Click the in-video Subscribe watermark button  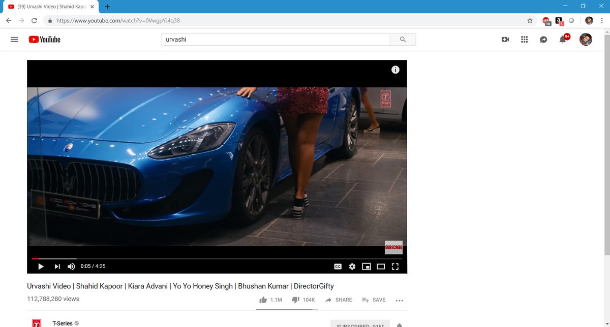click(x=393, y=247)
